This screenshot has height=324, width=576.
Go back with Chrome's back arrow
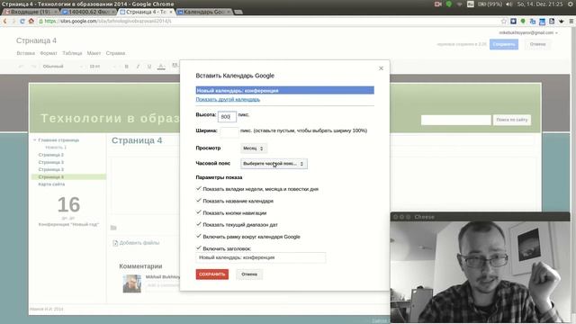click(x=4, y=22)
